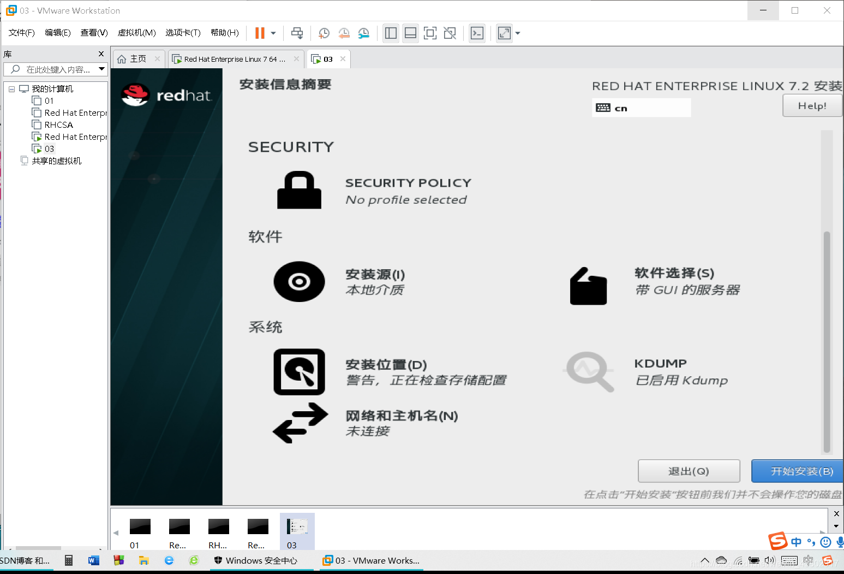This screenshot has width=844, height=574.
Task: Open 安装位置(D) hard disk icon
Action: tap(299, 372)
